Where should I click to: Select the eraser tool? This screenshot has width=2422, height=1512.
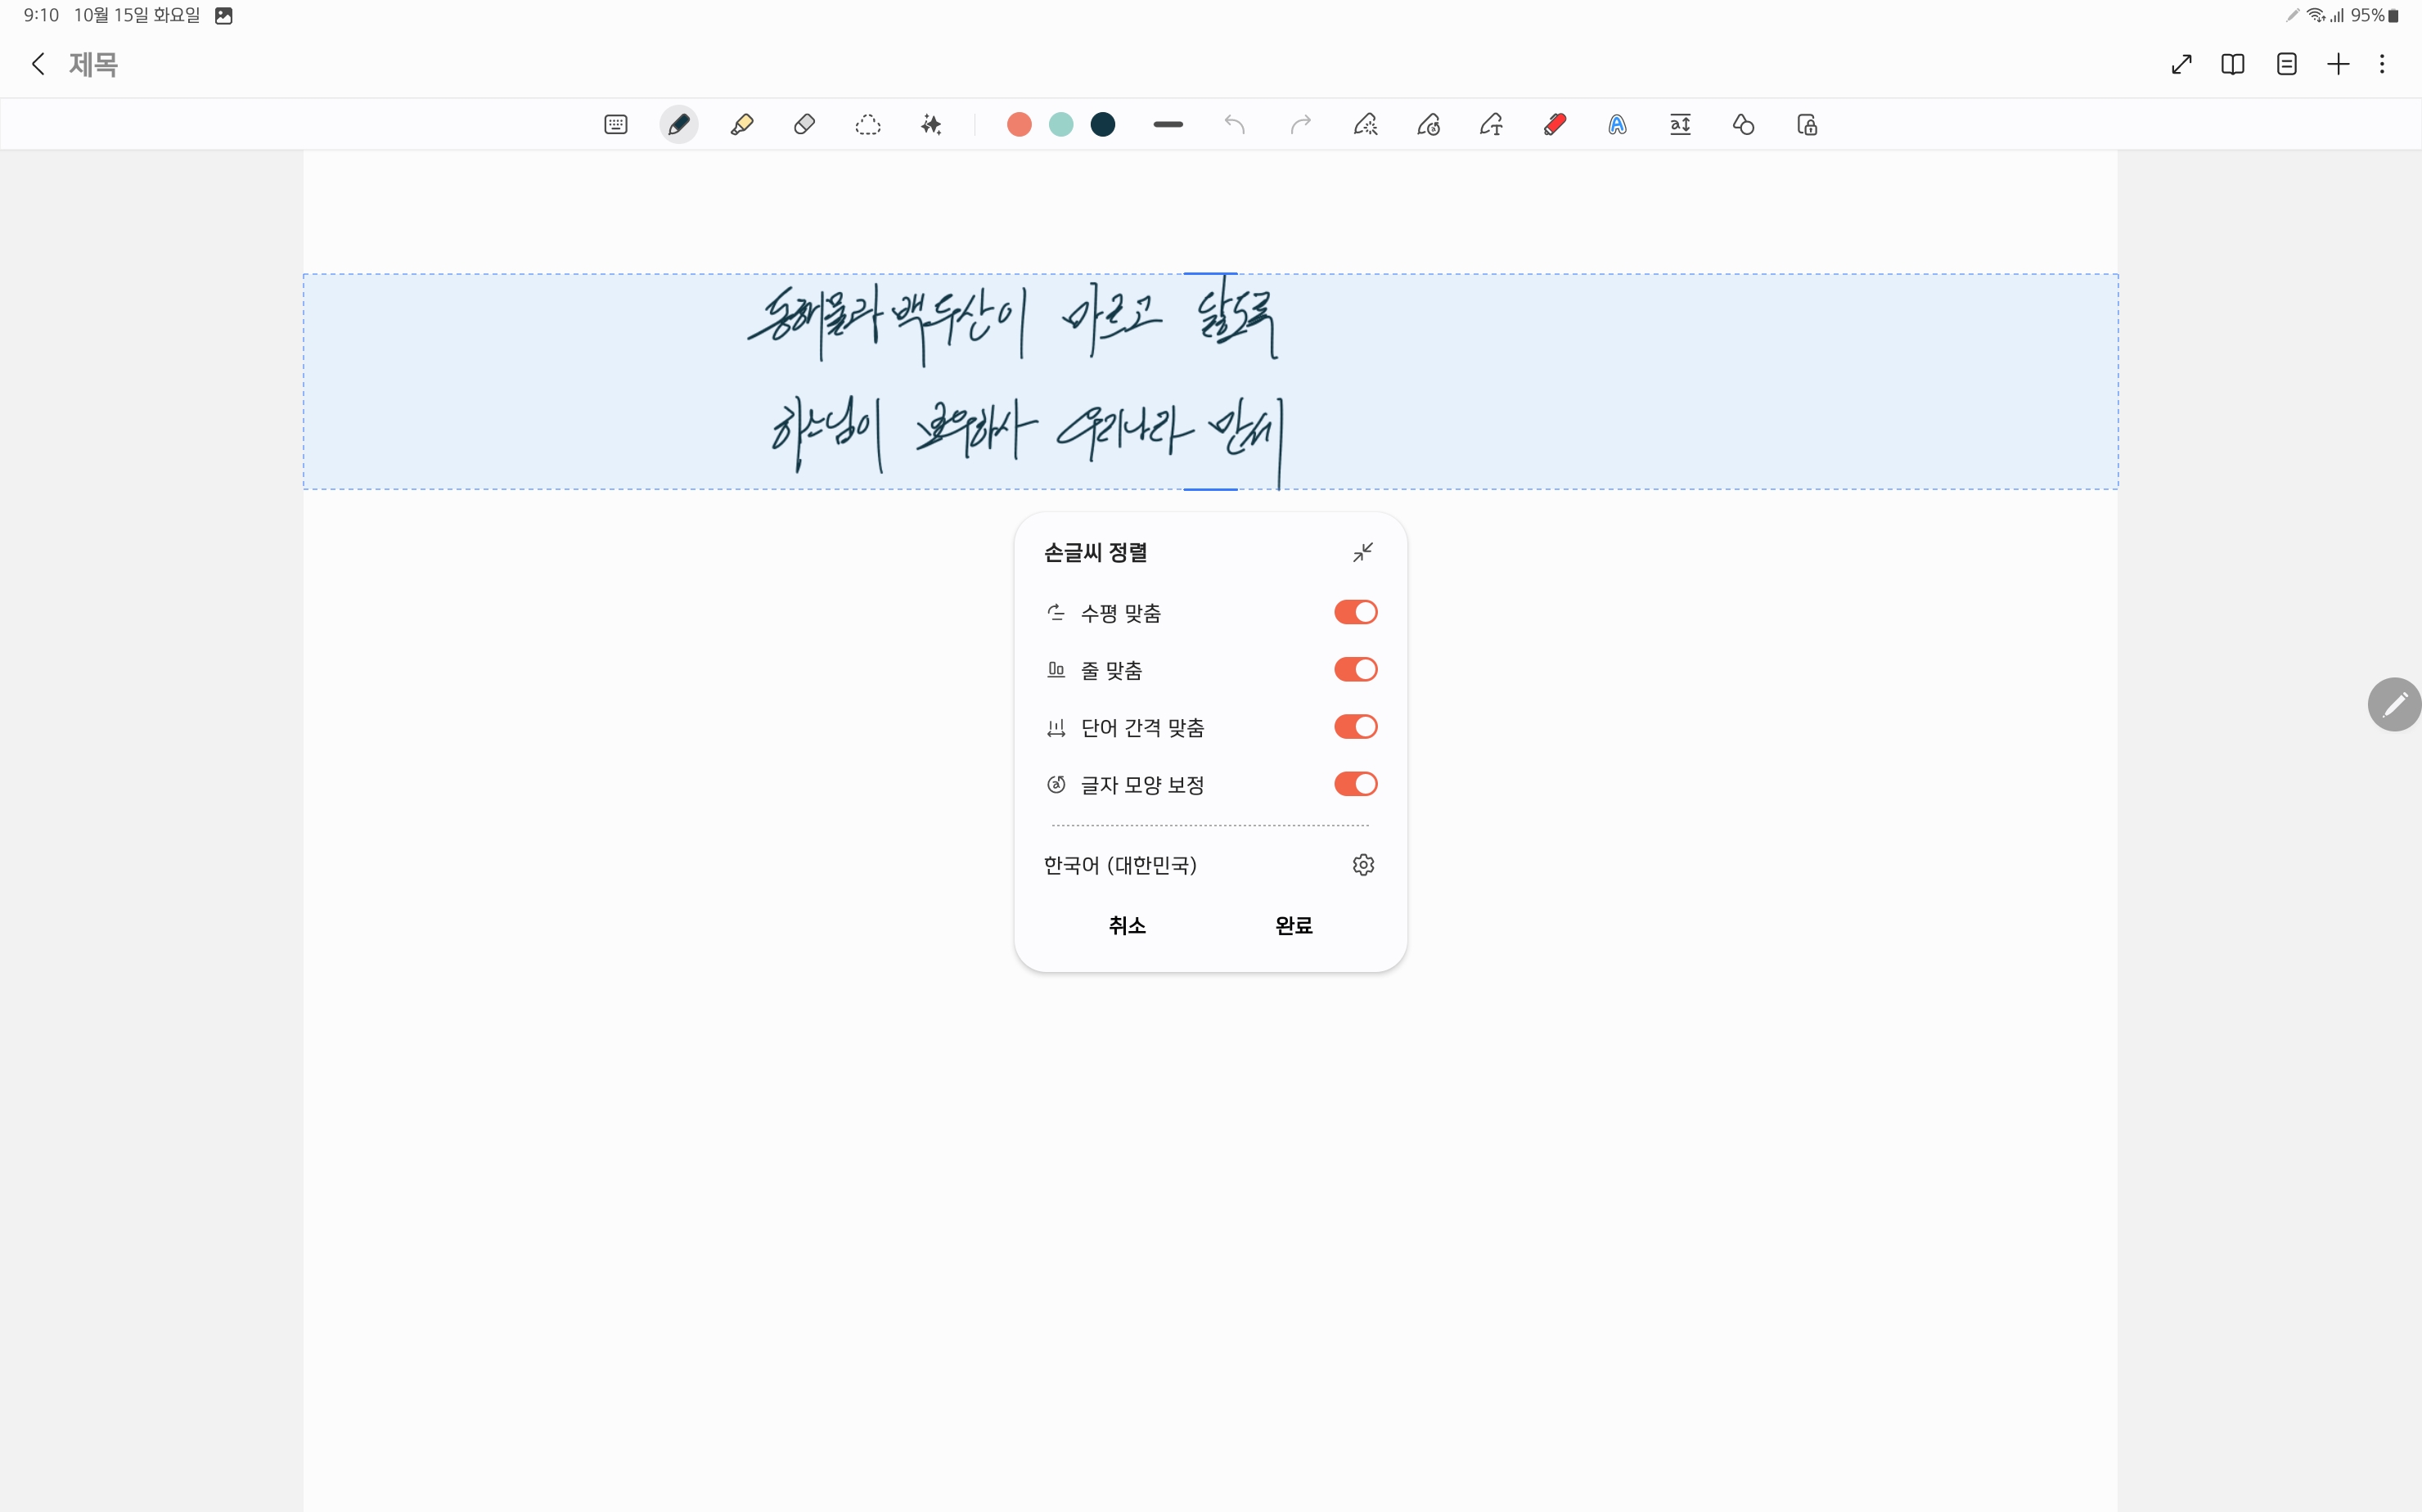point(805,125)
